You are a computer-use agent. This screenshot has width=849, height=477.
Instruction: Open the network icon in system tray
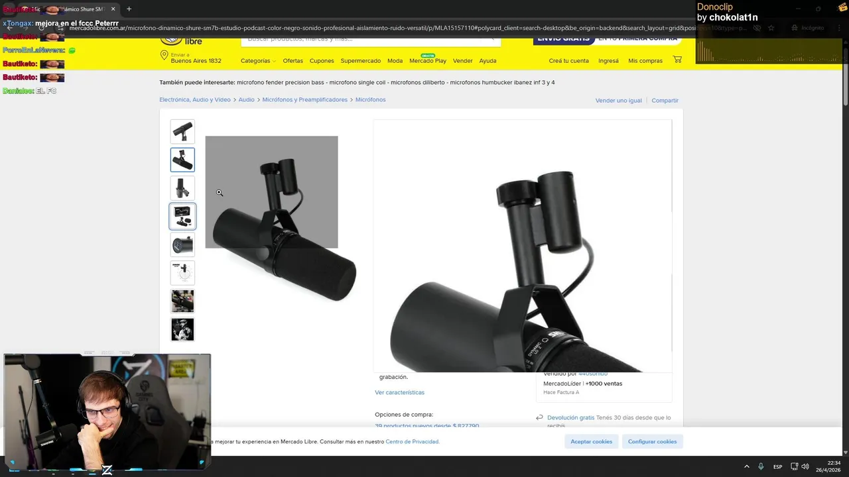click(794, 466)
